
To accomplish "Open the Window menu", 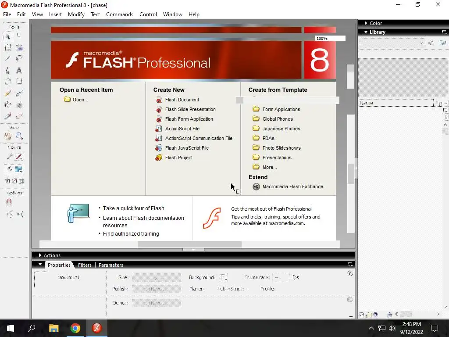I will pos(173,14).
